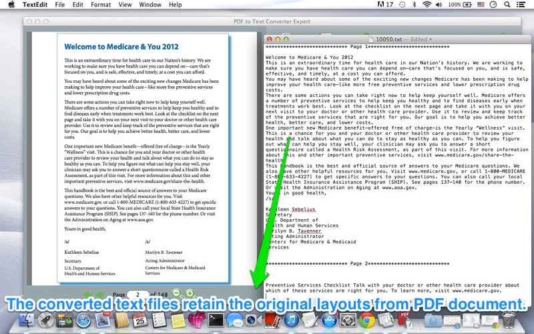Viewport: 534px width, 334px height.
Task: Click the Adobe updater menu bar icon
Action: click(385, 5)
